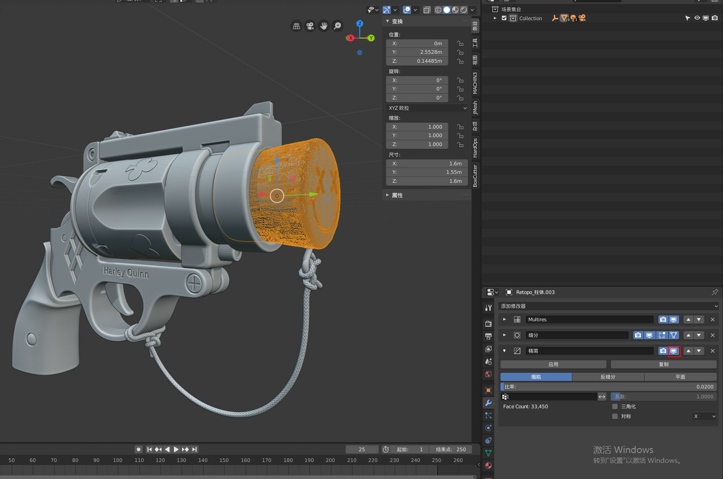This screenshot has width=723, height=479.
Task: Toggle 精简 modifier viewport display
Action: (674, 351)
